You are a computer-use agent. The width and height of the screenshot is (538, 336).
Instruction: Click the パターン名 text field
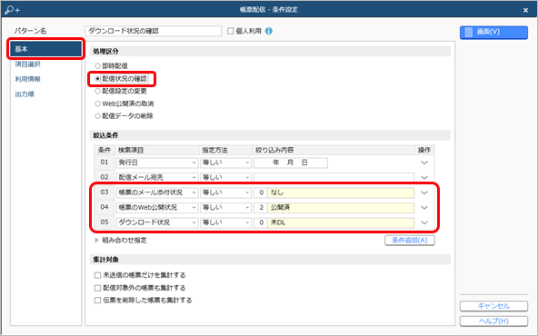[x=154, y=31]
